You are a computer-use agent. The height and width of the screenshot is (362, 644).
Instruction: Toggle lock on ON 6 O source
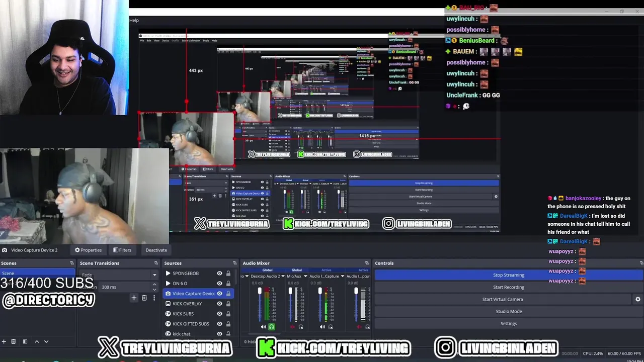click(228, 284)
